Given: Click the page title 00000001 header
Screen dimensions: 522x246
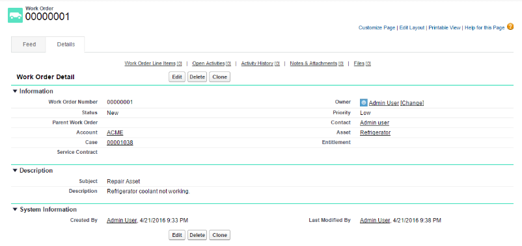Looking at the screenshot, I should (x=48, y=17).
